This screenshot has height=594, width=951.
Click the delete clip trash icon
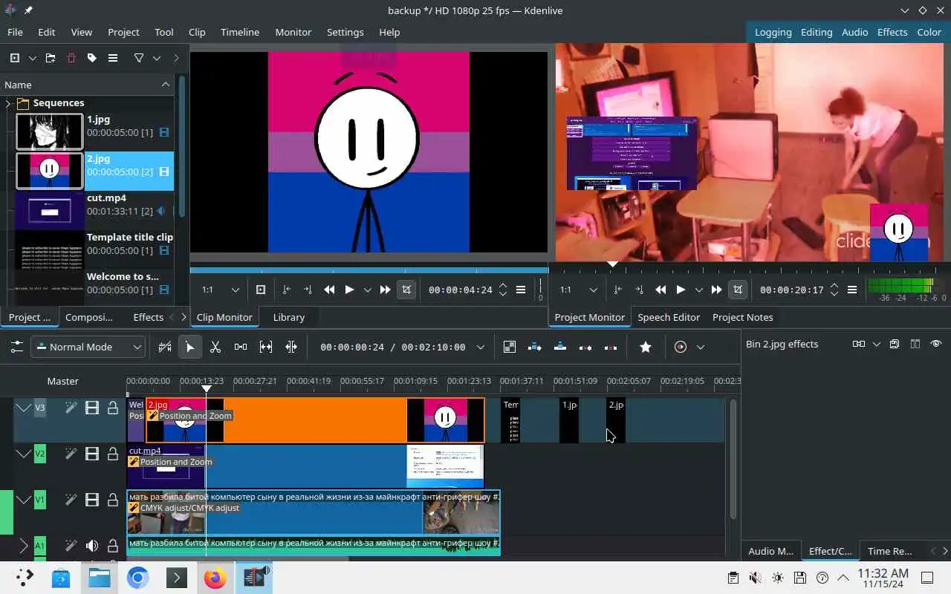[71, 58]
